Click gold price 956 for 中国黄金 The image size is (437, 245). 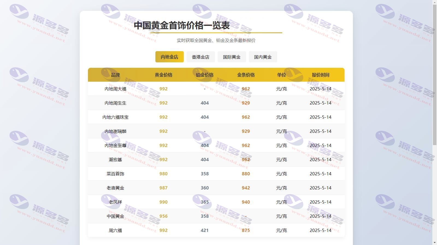coord(163,216)
